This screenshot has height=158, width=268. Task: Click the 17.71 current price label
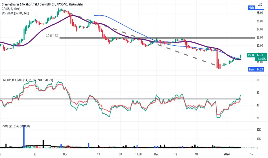(x=260, y=55)
